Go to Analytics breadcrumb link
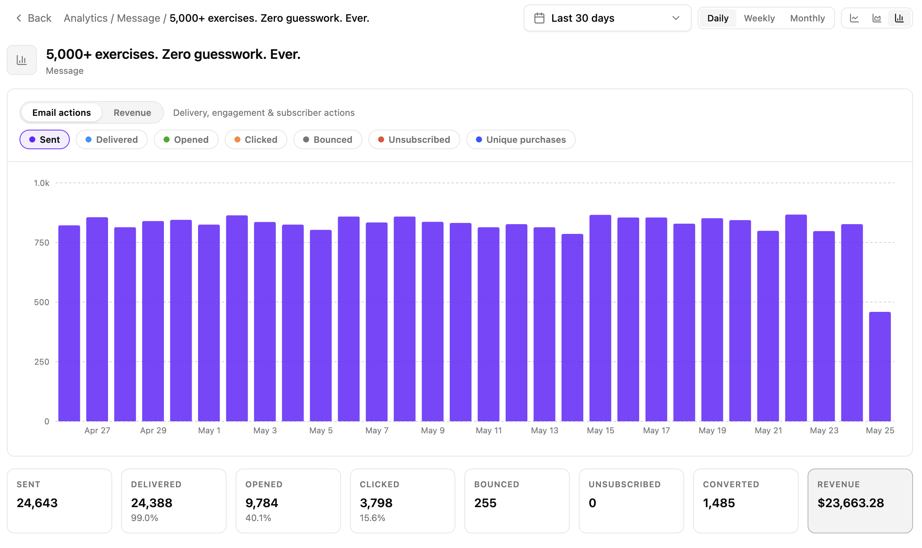 pos(86,18)
